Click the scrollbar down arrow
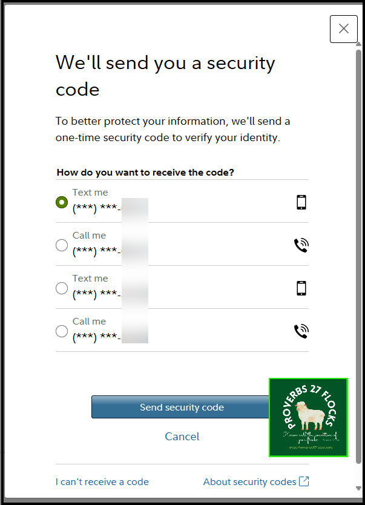365x505 pixels. 359,488
